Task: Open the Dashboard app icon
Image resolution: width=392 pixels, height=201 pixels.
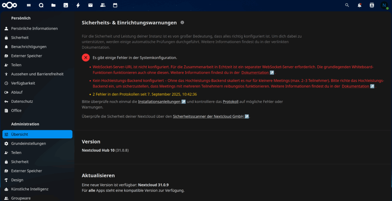Action: [x=29, y=5]
